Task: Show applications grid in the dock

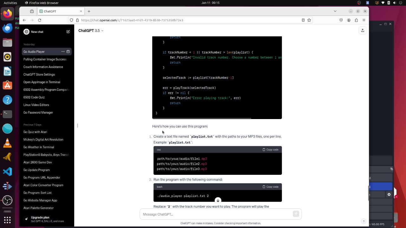Action: [7, 220]
